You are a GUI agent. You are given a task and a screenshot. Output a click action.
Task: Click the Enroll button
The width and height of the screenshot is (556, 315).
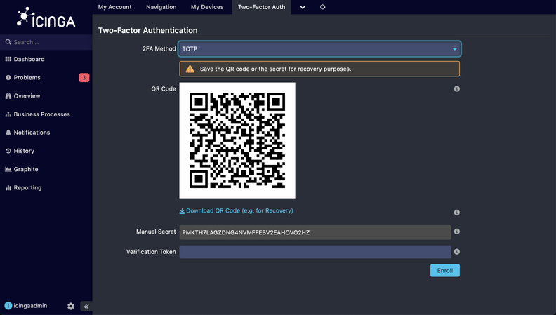pyautogui.click(x=445, y=270)
